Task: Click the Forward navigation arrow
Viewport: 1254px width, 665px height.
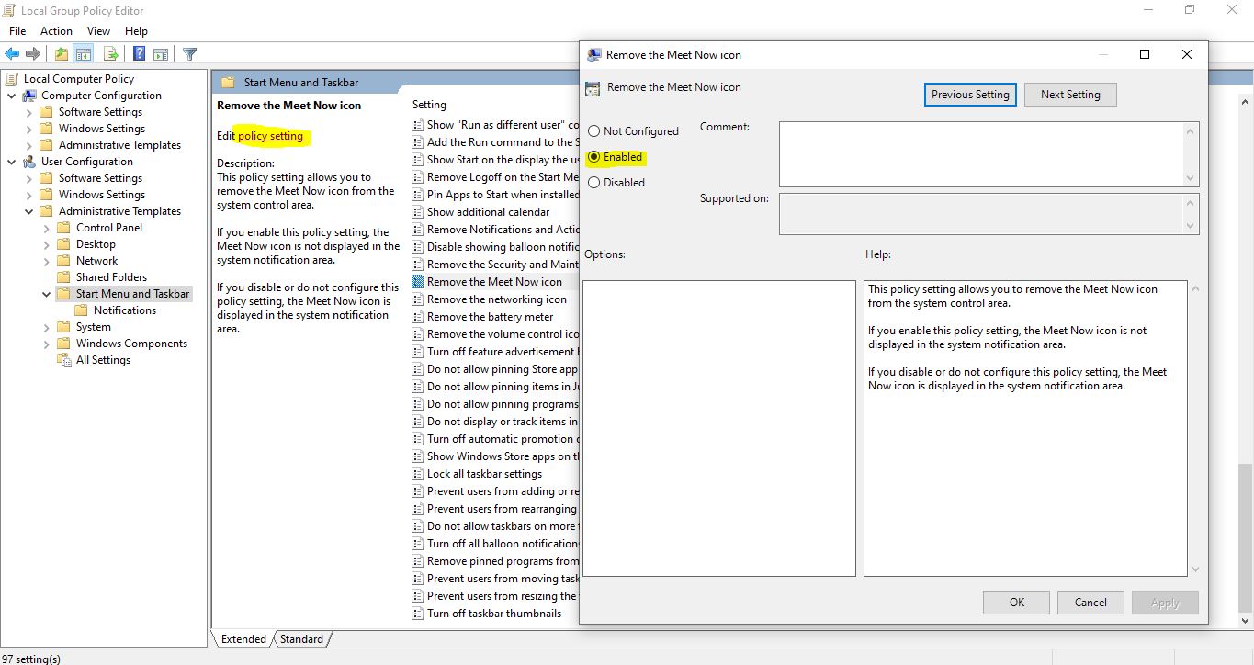Action: coord(32,53)
